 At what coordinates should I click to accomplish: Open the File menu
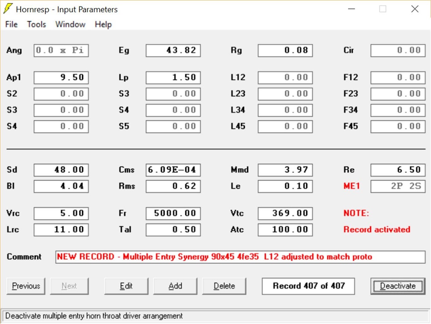click(x=12, y=24)
